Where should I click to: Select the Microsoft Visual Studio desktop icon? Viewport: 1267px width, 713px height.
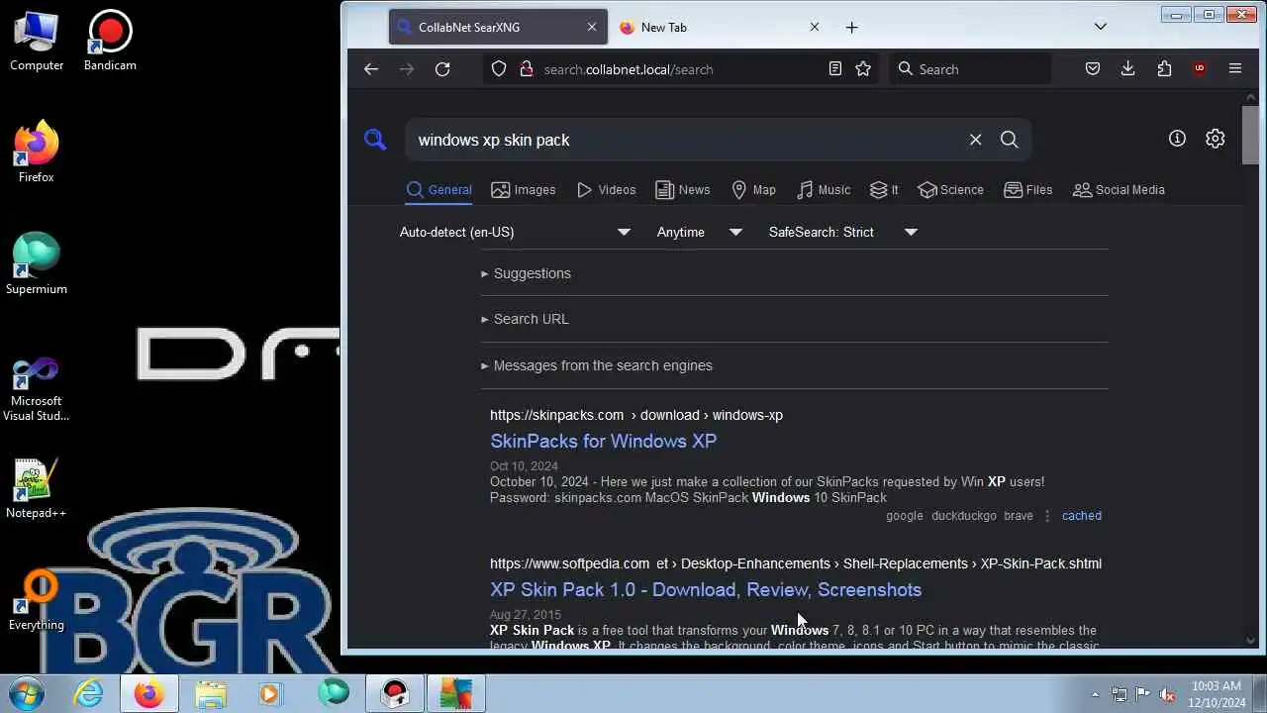(x=37, y=389)
